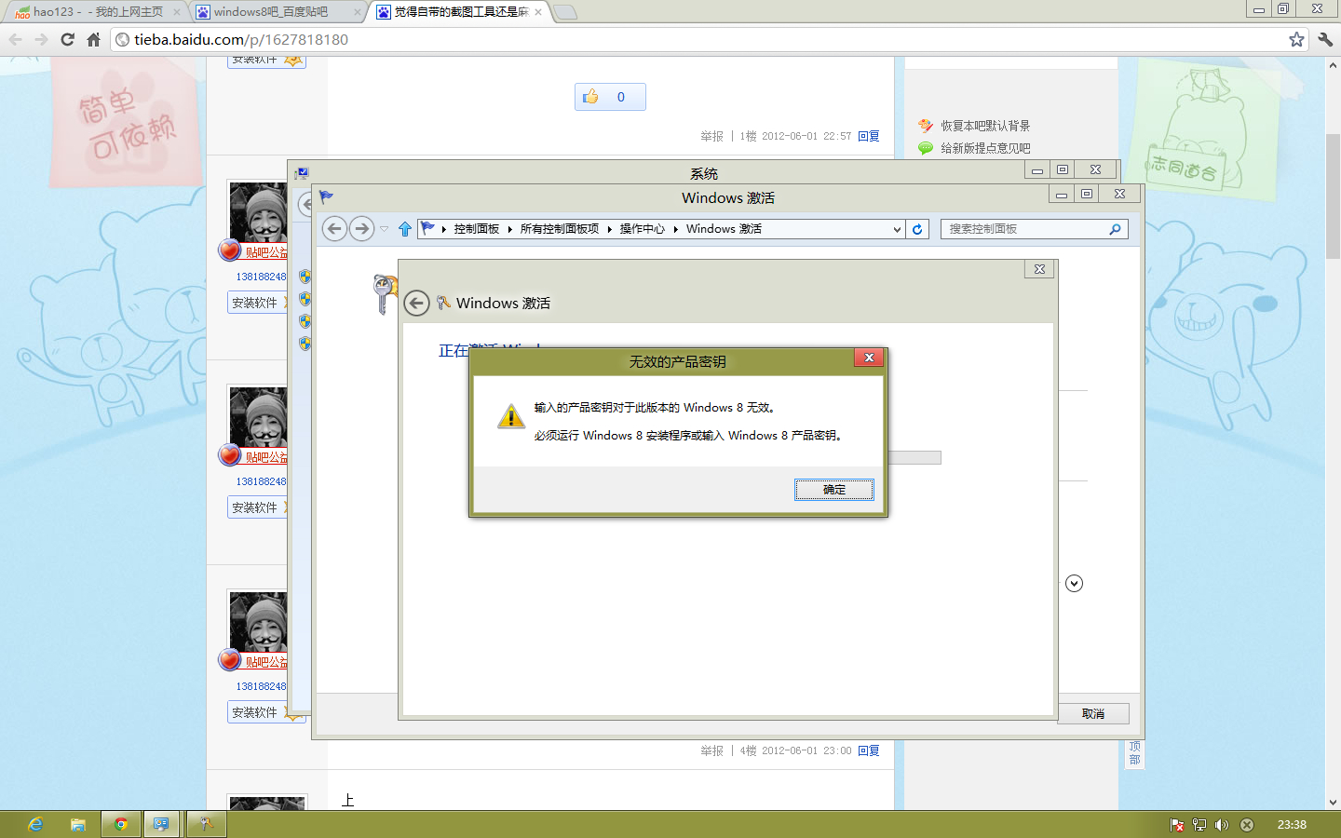Open network status in system tray
1341x838 pixels.
coord(1199,825)
